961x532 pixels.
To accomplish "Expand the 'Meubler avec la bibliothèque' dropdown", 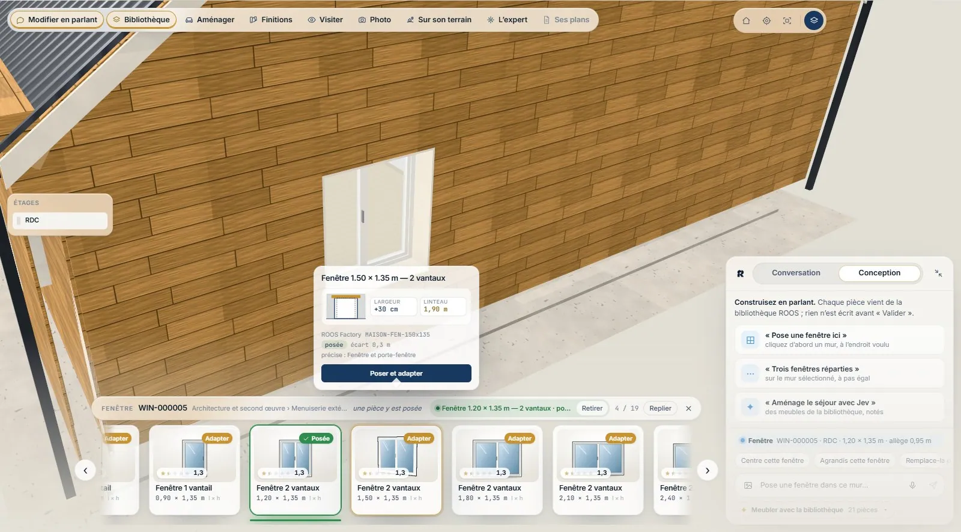I will click(x=814, y=510).
